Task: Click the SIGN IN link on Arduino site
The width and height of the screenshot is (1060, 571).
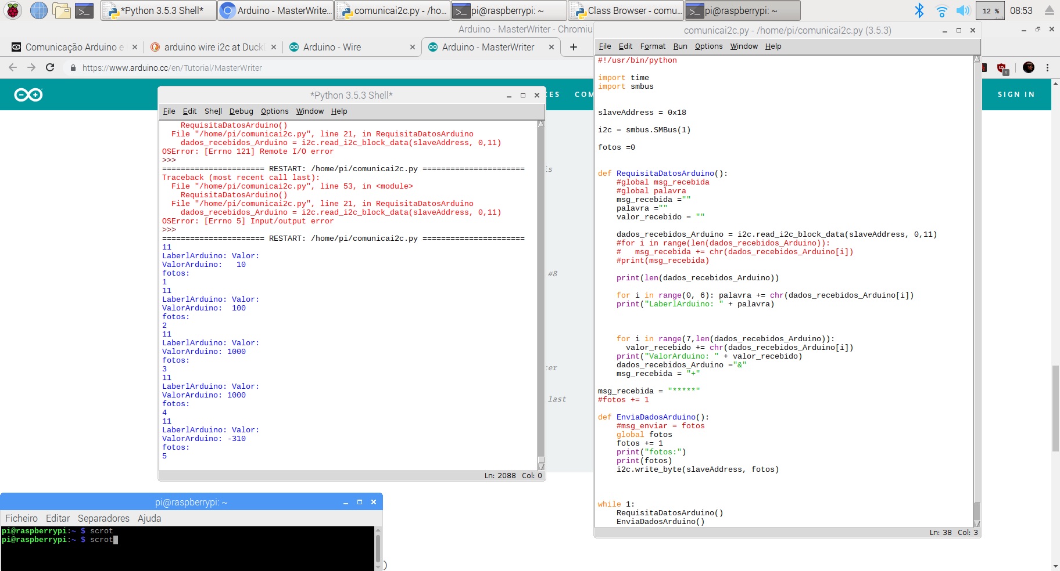Action: click(1016, 94)
